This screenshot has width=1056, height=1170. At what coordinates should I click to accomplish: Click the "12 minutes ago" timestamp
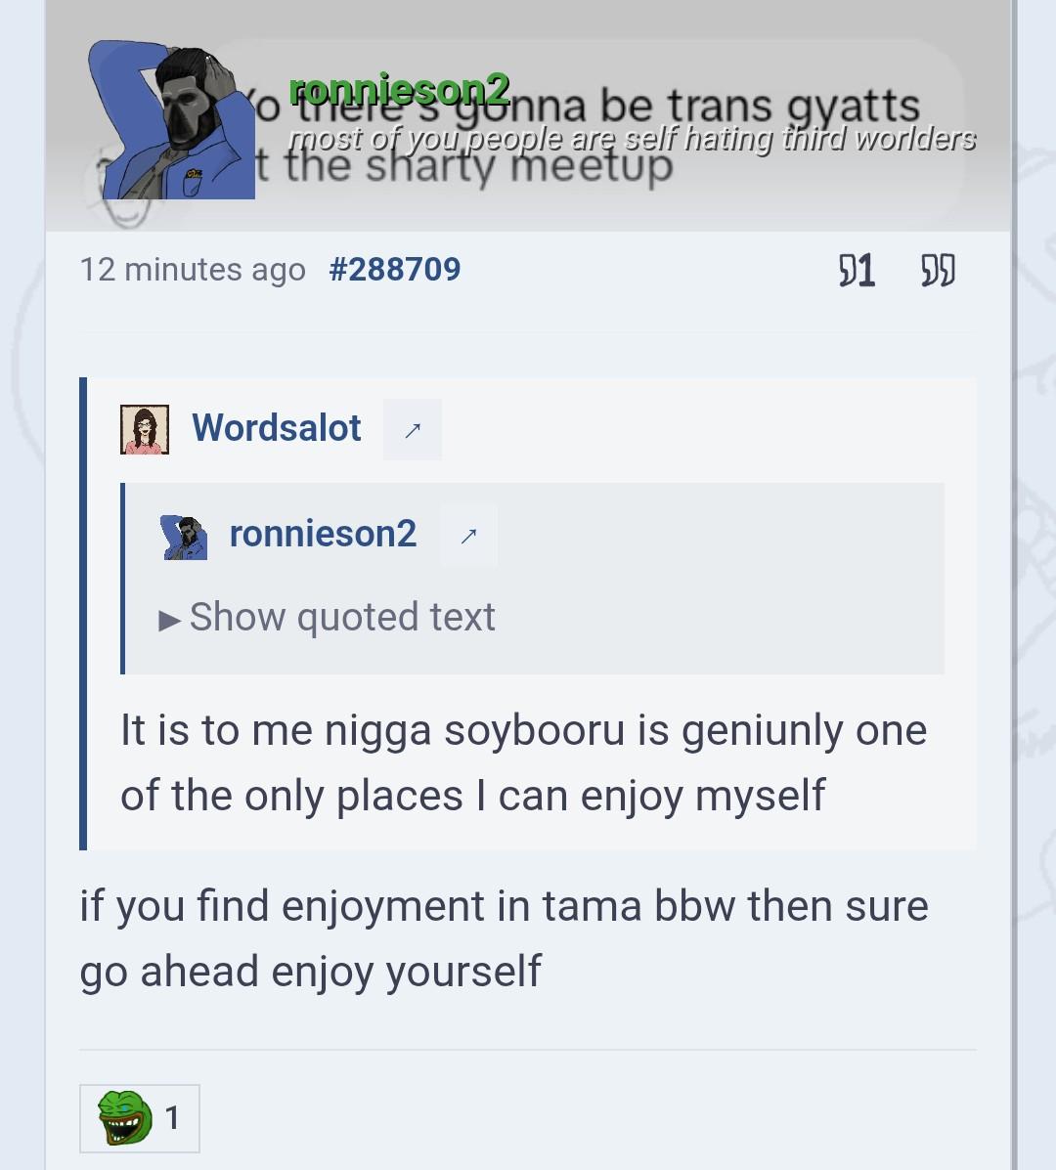[x=193, y=270]
